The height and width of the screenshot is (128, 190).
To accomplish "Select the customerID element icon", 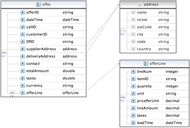I will click(23, 34).
